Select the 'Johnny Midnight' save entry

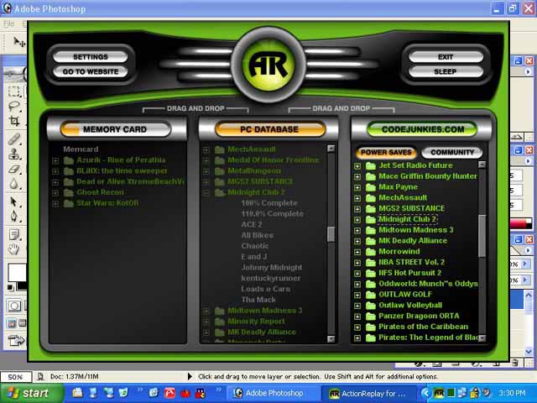click(x=272, y=267)
